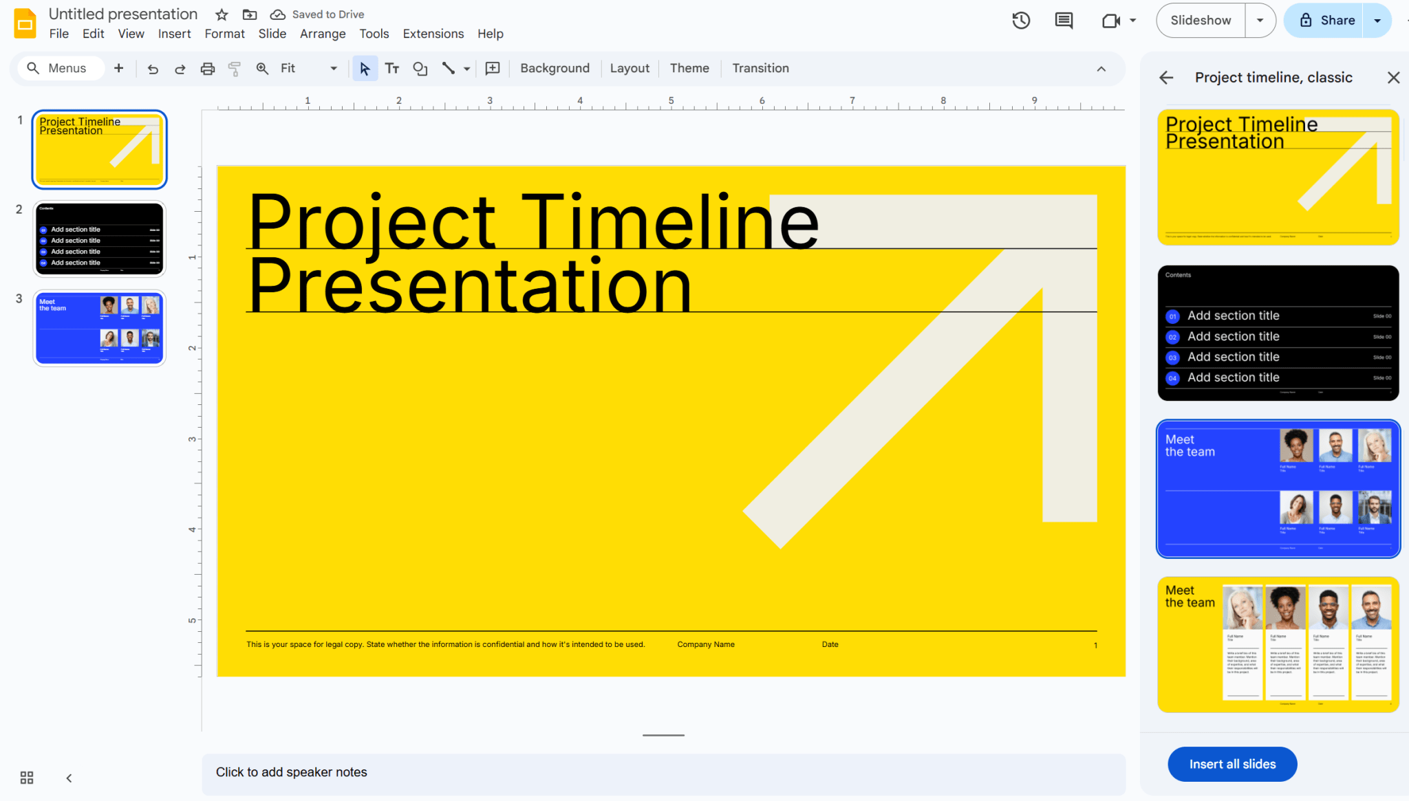Open the Insert menu
Image resolution: width=1409 pixels, height=801 pixels.
point(174,33)
